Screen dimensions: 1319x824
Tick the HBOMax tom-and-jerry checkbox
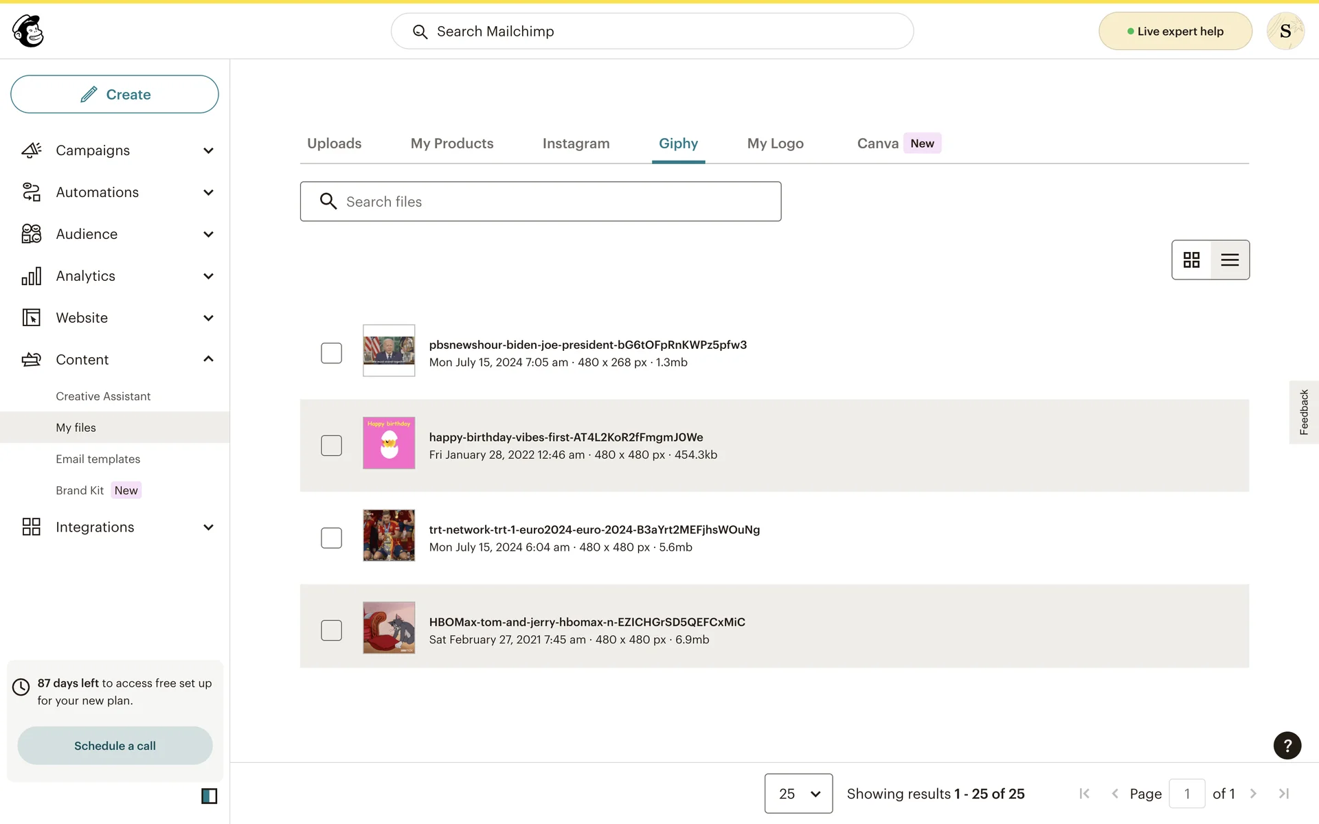pos(331,630)
